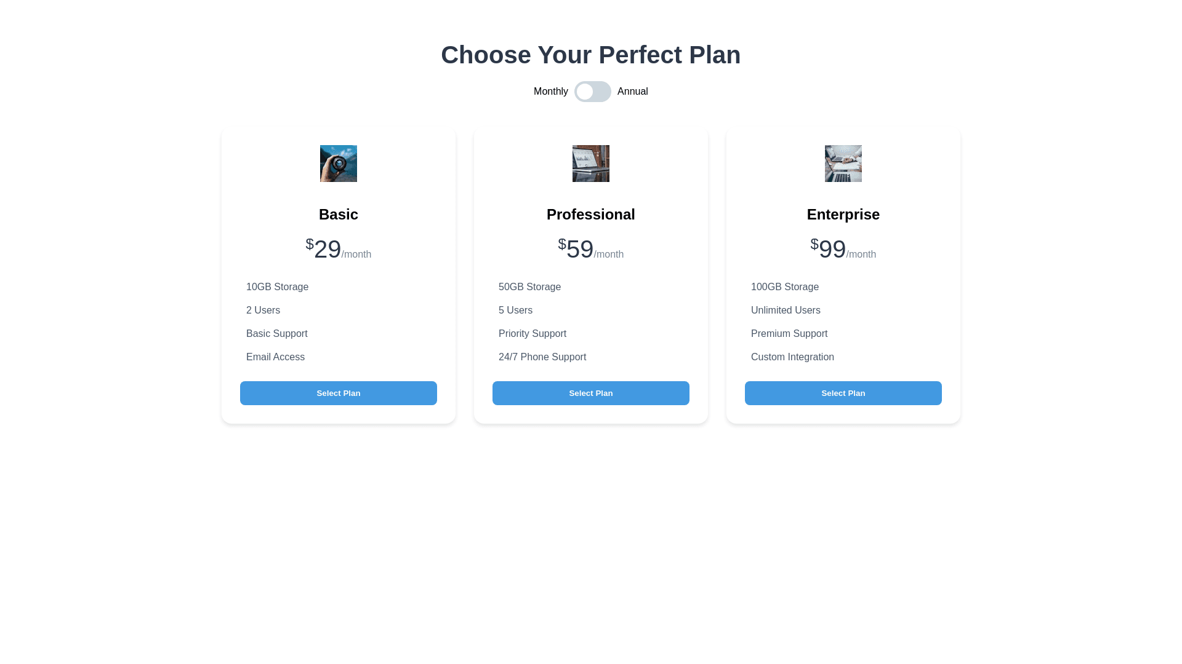The height and width of the screenshot is (664, 1182).
Task: Click the Professional plan laptop image
Action: point(591,164)
